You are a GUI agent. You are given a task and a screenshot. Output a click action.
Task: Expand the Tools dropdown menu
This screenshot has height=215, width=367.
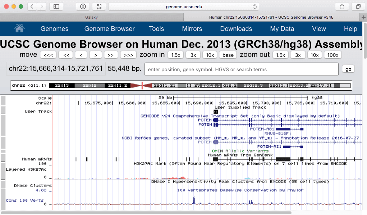click(x=156, y=29)
